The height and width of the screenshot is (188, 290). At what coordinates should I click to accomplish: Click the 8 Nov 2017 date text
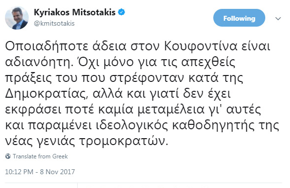point(57,172)
